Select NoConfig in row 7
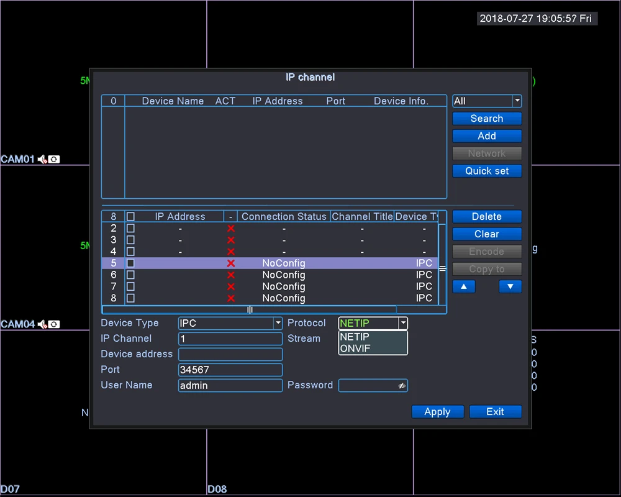Image resolution: width=621 pixels, height=497 pixels. (284, 286)
